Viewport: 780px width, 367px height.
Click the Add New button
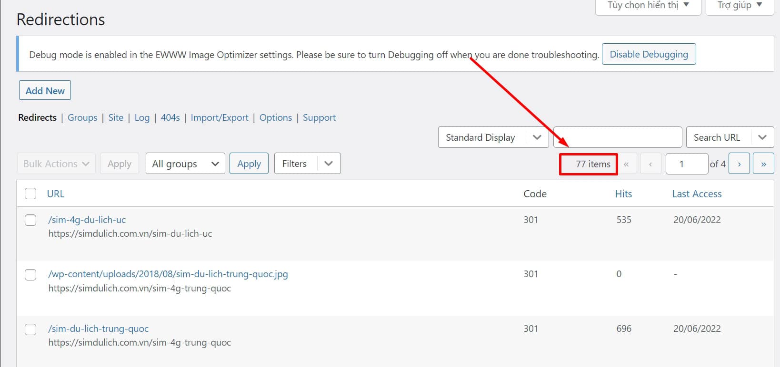tap(45, 90)
